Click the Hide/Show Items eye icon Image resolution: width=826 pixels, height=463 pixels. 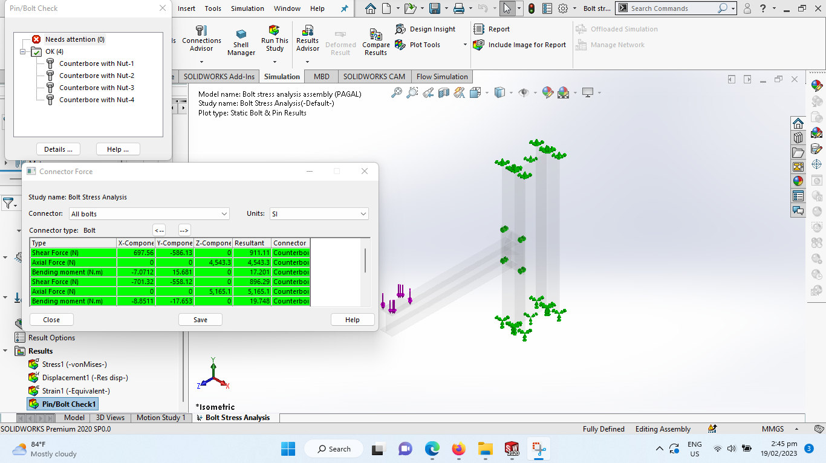pos(524,92)
